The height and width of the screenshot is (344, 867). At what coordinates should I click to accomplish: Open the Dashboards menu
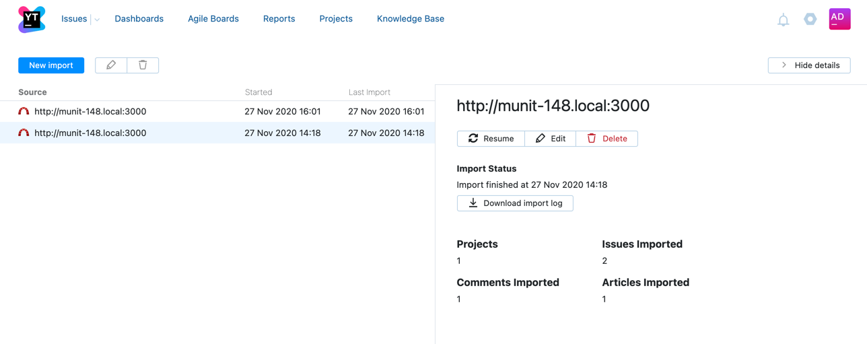[139, 19]
